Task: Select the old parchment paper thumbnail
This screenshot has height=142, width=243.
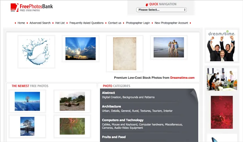Action: click(125, 53)
